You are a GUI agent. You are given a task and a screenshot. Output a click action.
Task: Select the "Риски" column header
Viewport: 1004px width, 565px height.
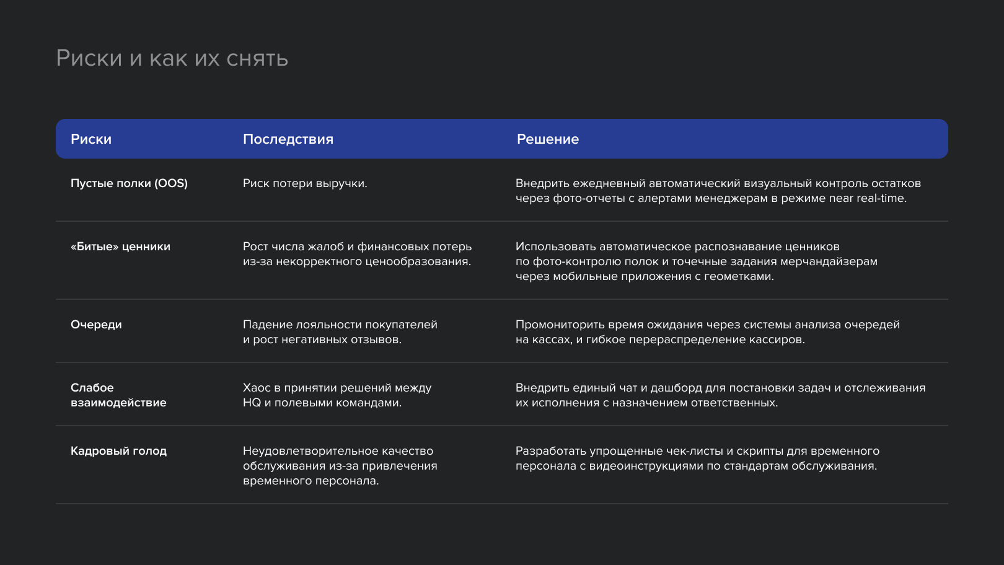click(91, 139)
